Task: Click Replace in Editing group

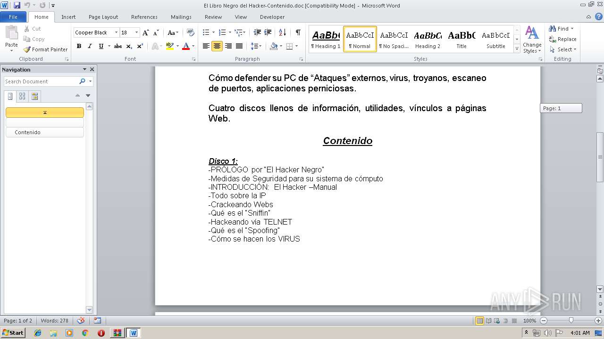Action: [x=562, y=39]
